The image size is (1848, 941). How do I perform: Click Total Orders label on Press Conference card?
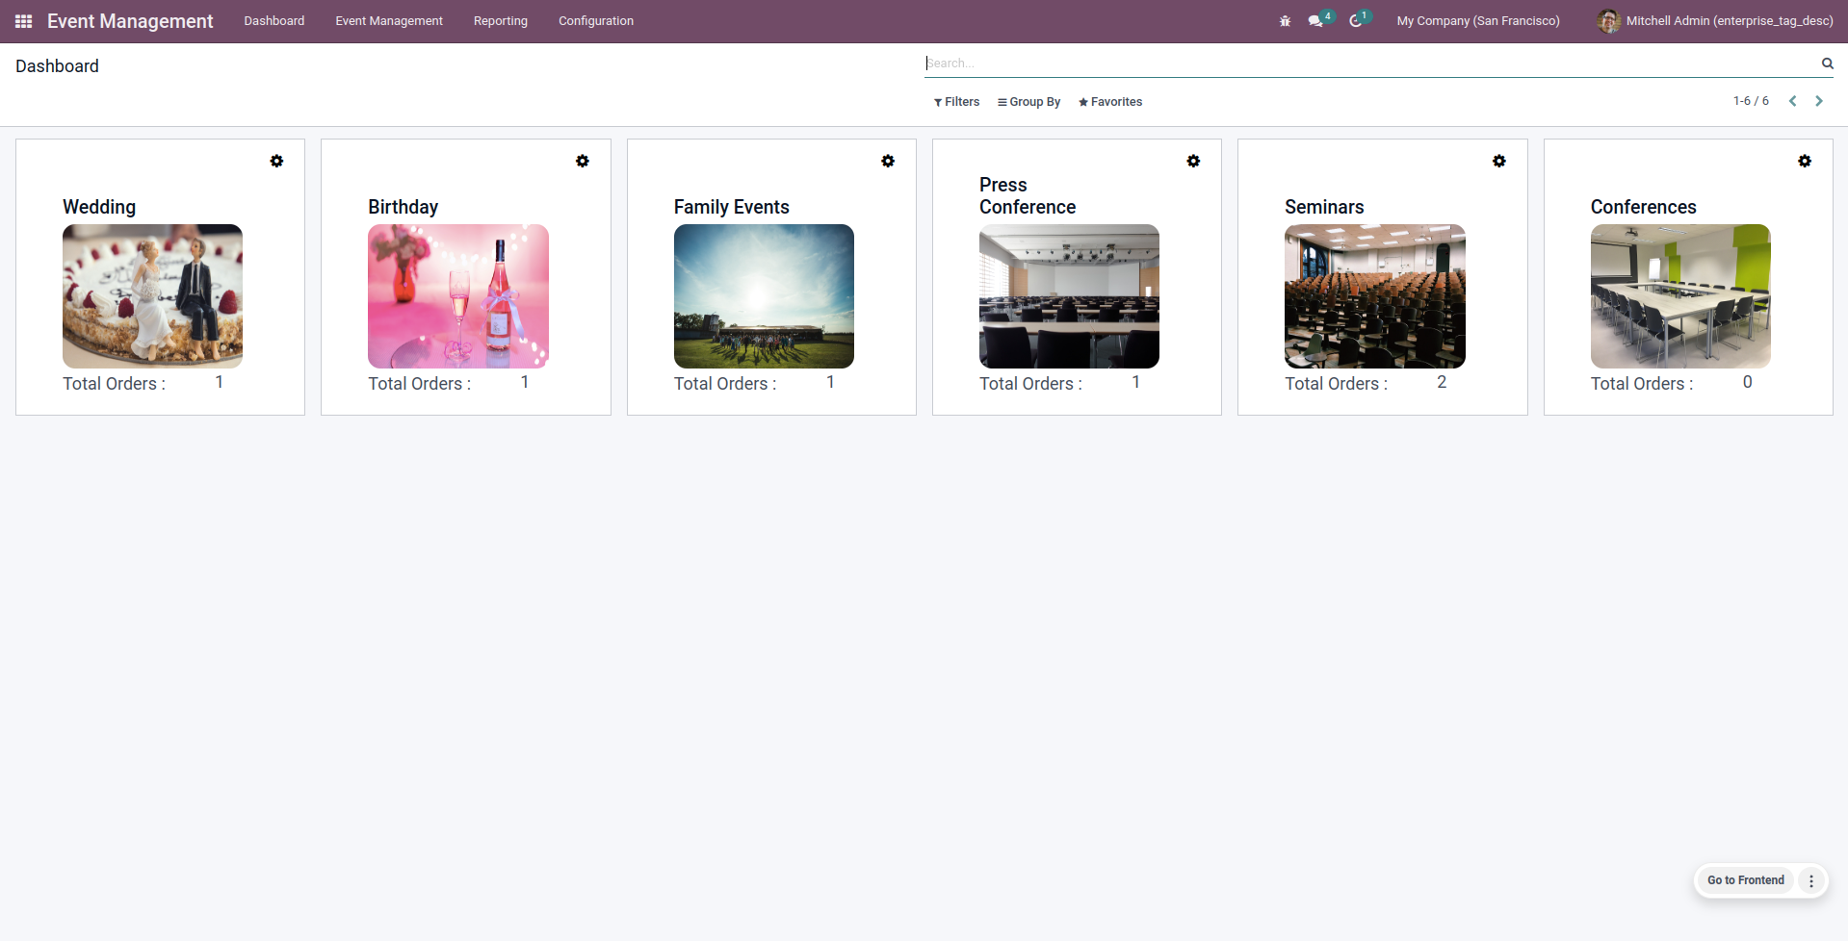point(1030,384)
